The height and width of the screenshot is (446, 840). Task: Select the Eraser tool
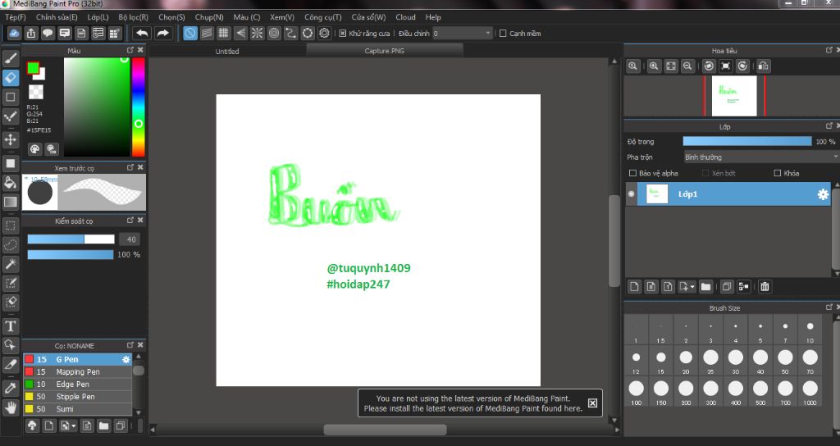[x=11, y=78]
